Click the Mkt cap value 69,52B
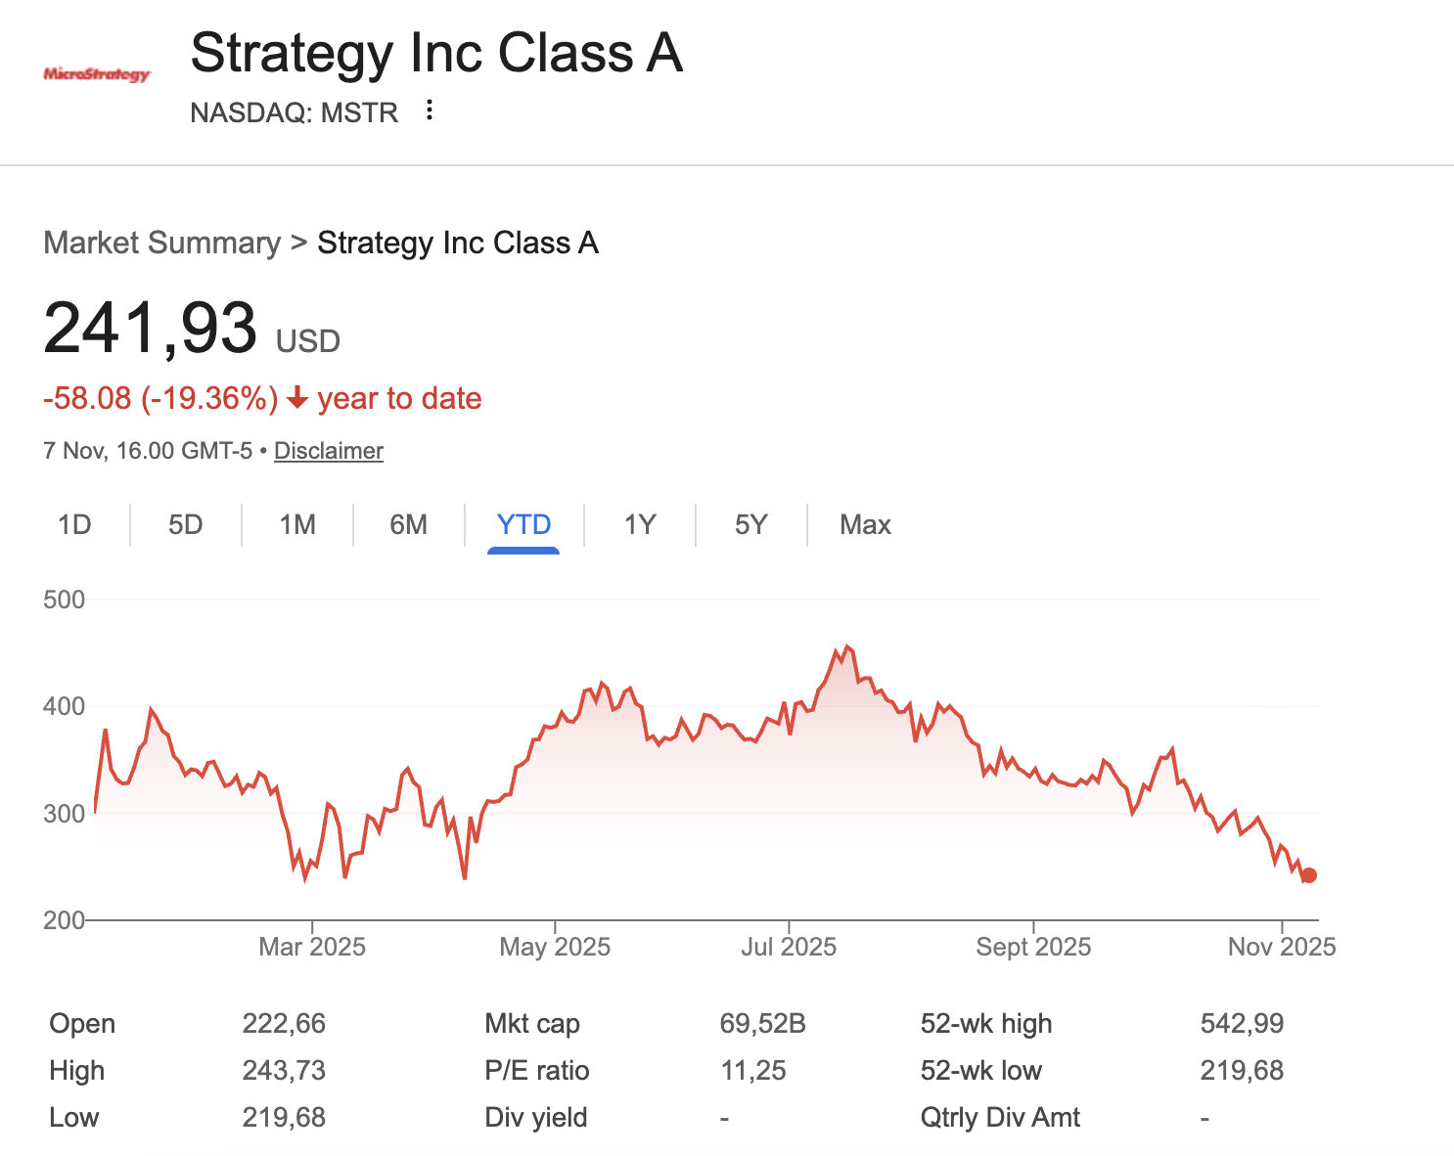Image resolution: width=1454 pixels, height=1156 pixels. point(762,1024)
